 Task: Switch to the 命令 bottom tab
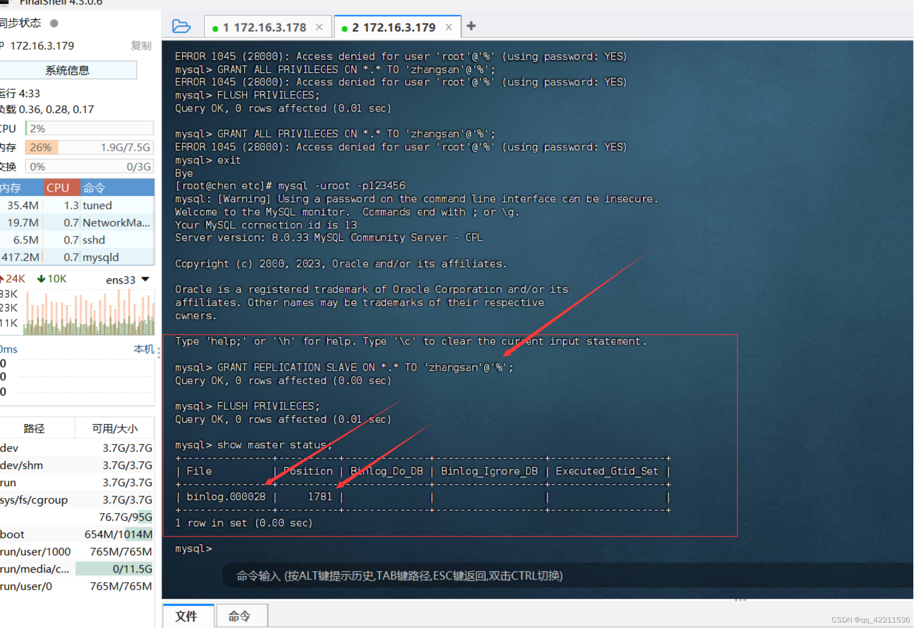click(x=241, y=616)
